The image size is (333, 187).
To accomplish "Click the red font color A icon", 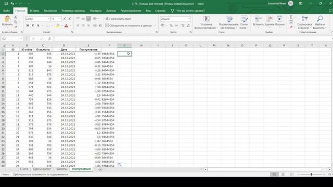I will [x=66, y=25].
